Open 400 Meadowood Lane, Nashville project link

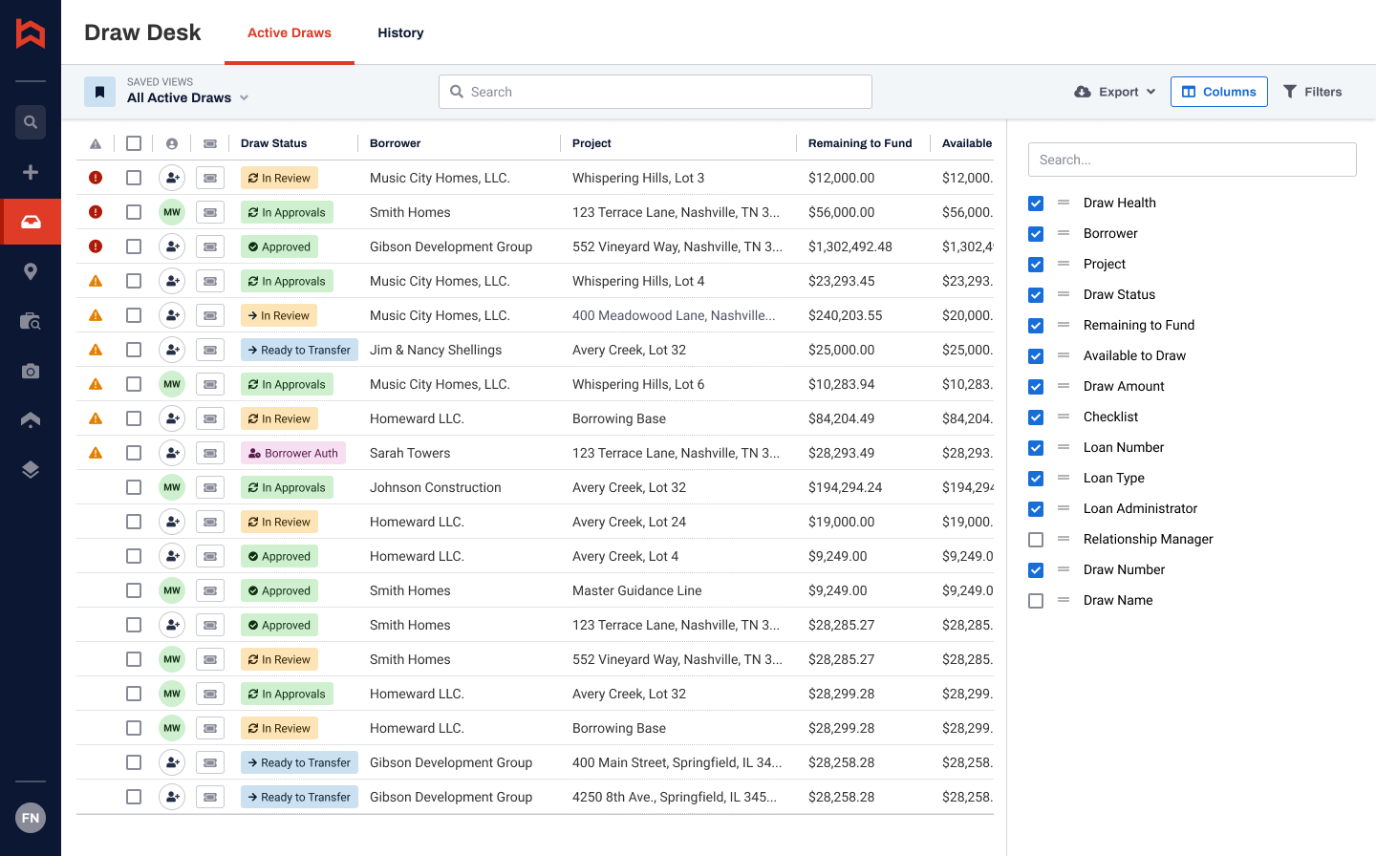point(674,315)
